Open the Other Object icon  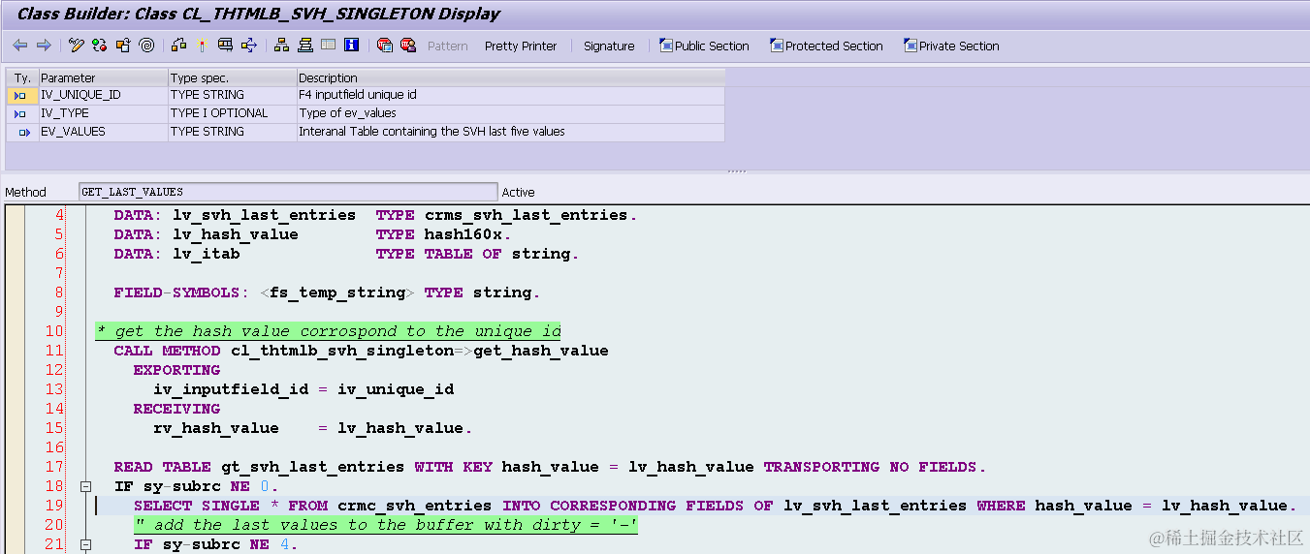(x=123, y=46)
